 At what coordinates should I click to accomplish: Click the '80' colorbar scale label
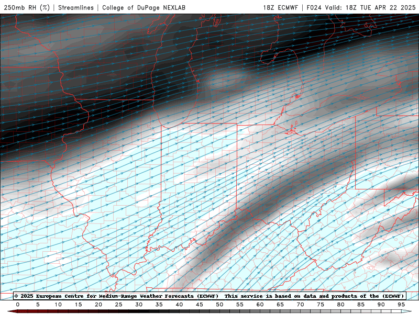pyautogui.click(x=341, y=305)
